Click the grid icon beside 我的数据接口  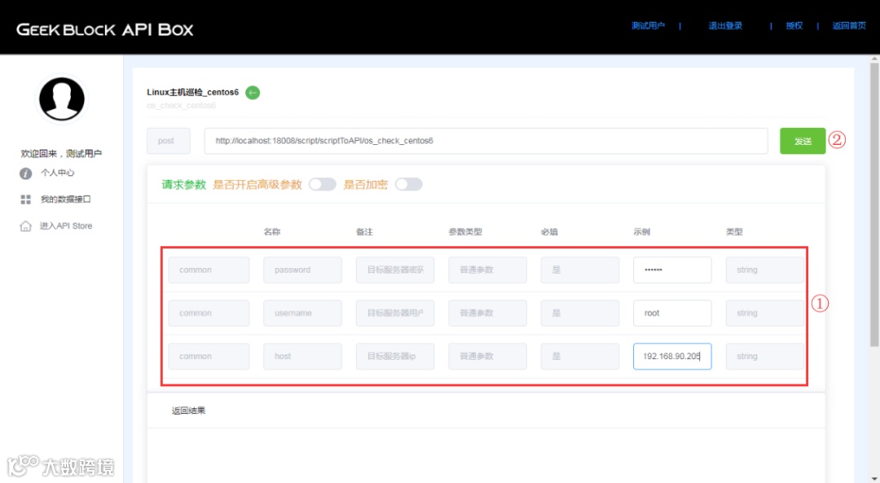click(x=26, y=200)
